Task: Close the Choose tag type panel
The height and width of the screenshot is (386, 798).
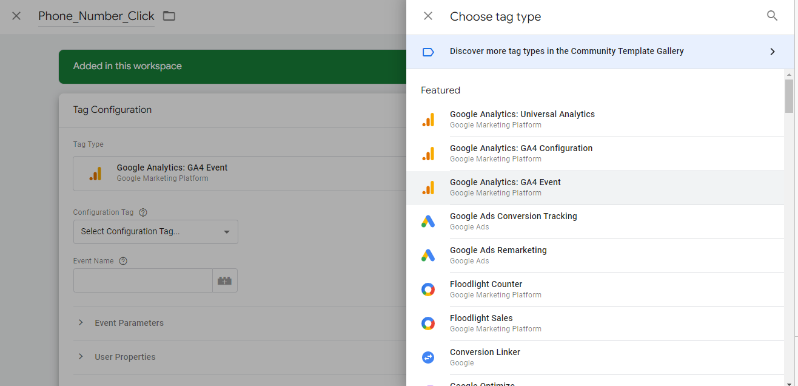Action: tap(428, 16)
